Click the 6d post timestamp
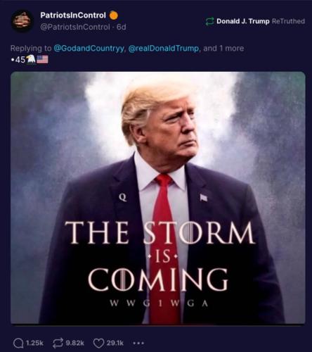Viewport: 312px width, 352px height. click(x=122, y=27)
